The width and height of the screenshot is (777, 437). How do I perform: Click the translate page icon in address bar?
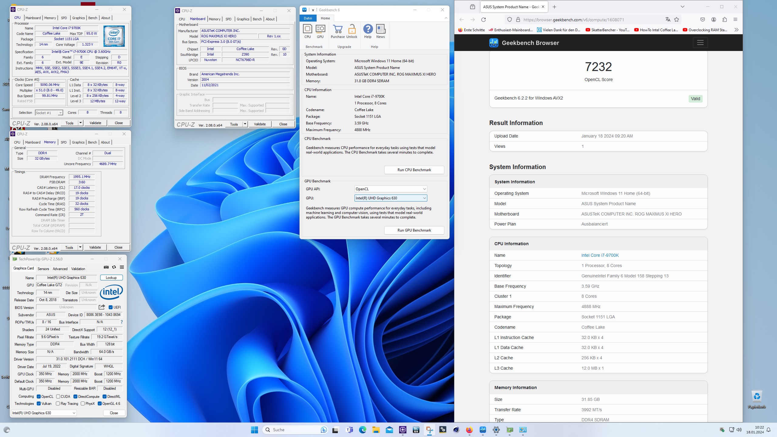pos(668,20)
